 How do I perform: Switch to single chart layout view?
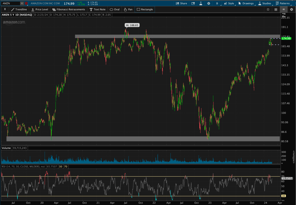268,9
